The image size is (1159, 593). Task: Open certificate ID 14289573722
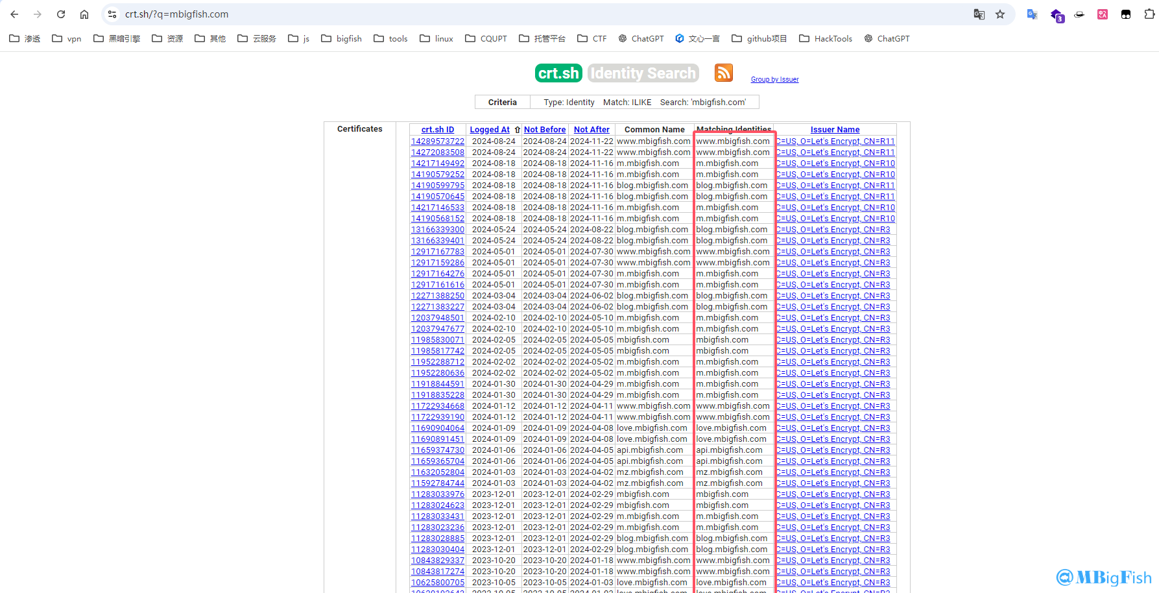point(438,141)
